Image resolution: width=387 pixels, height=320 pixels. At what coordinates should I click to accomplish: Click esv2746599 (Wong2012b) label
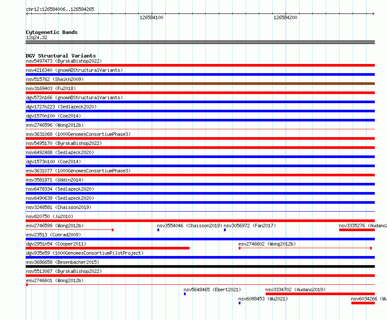pyautogui.click(x=55, y=226)
